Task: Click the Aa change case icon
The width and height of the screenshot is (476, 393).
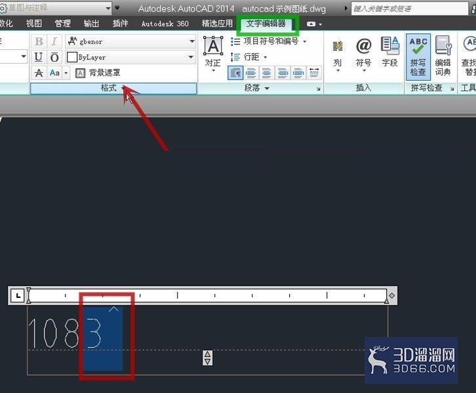Action: 54,73
